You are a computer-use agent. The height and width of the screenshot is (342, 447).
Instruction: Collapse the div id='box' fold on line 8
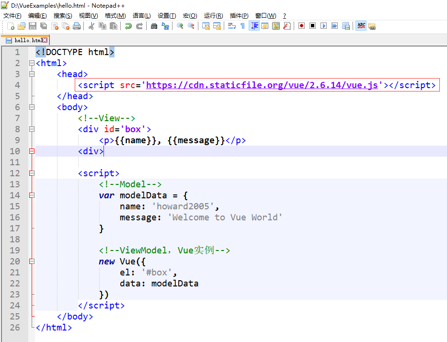click(32, 129)
